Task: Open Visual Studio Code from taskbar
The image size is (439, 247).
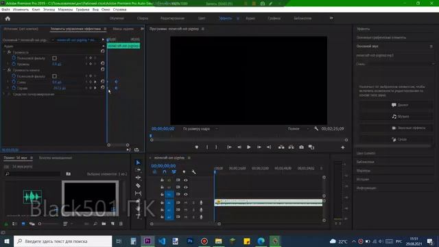Action: click(x=162, y=241)
